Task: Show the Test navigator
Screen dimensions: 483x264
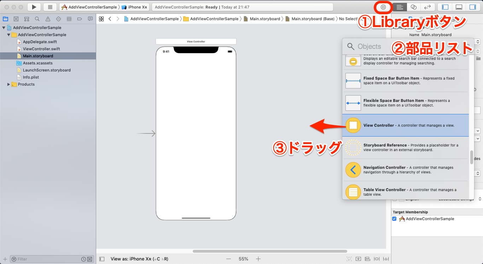Action: pyautogui.click(x=58, y=19)
